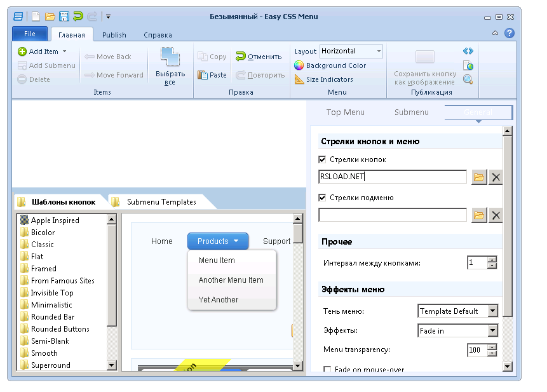Enable the Стрелки подменю checkbox

pos(322,197)
